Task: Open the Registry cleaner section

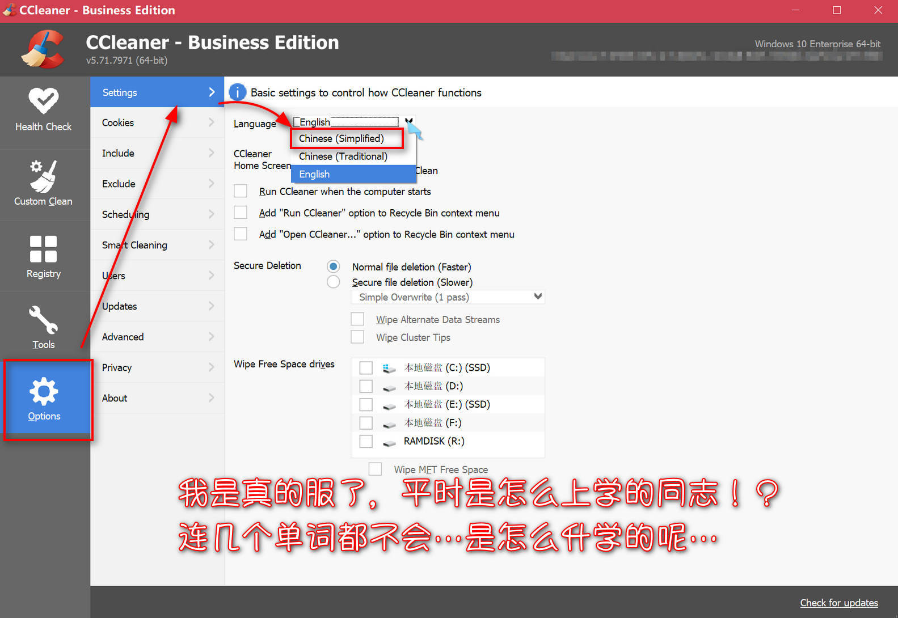Action: (44, 256)
